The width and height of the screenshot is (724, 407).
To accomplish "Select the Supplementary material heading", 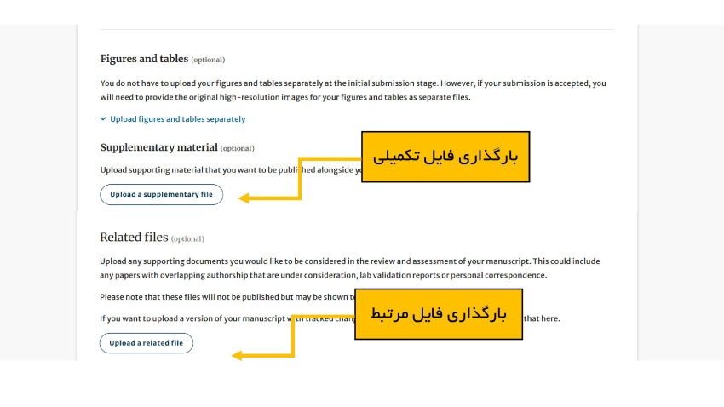I will click(x=159, y=147).
